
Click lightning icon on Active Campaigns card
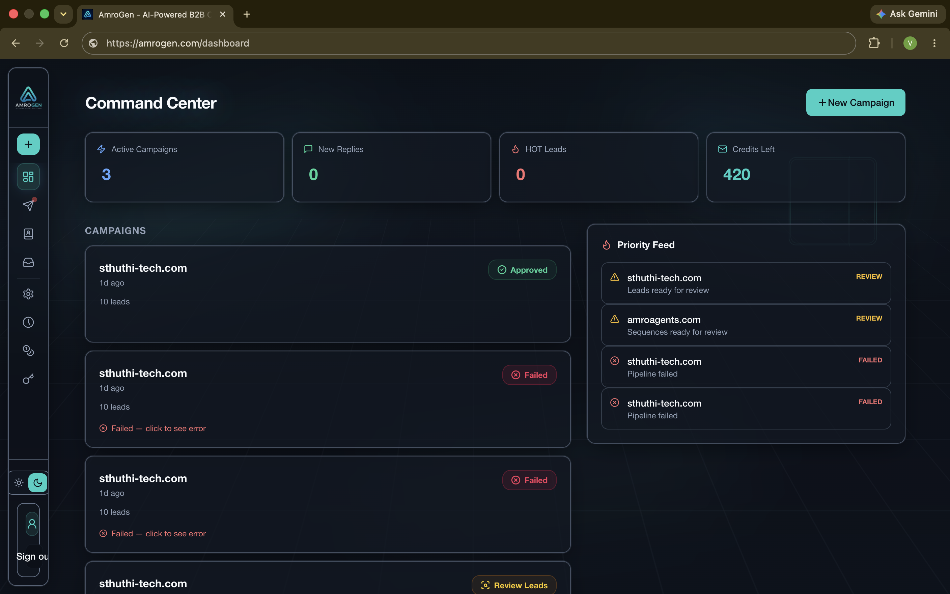pyautogui.click(x=102, y=149)
